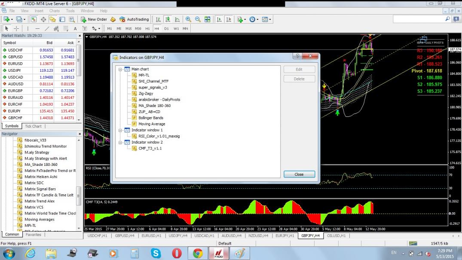462x260 pixels.
Task: Open the periodicity clock dropdown arrow
Action: coord(257,19)
